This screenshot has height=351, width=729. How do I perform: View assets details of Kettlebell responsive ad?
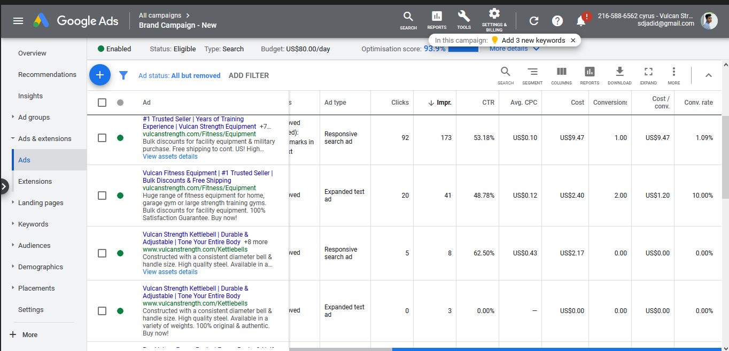pyautogui.click(x=170, y=272)
